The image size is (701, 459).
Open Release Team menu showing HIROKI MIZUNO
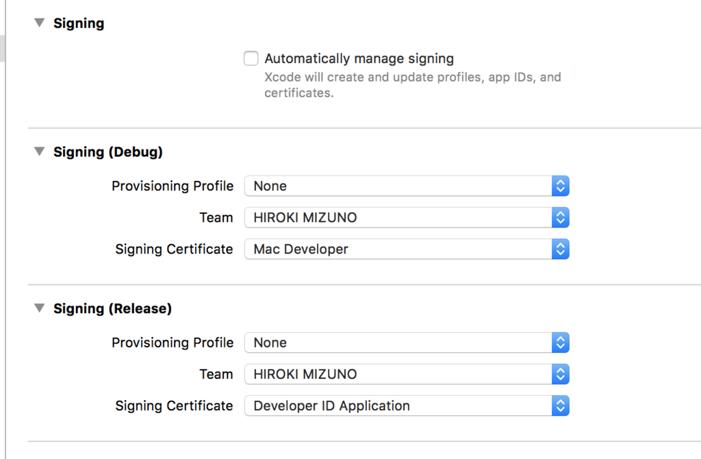click(397, 374)
